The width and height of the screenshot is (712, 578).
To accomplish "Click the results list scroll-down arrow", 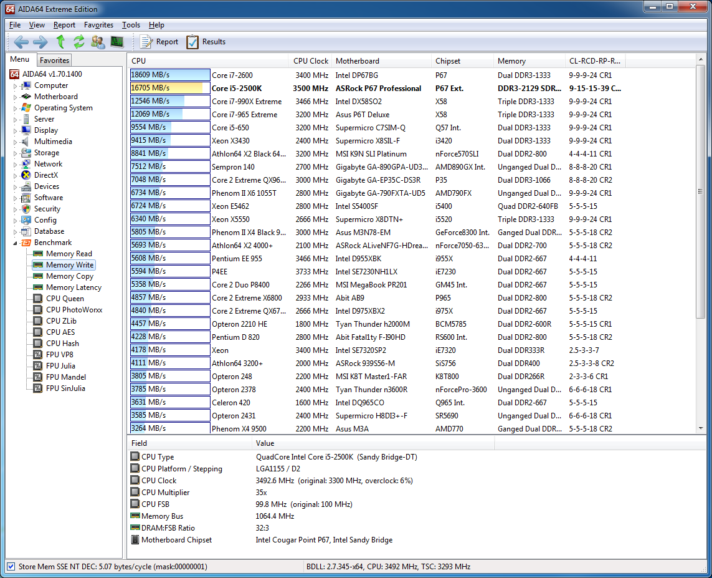I will [x=701, y=428].
